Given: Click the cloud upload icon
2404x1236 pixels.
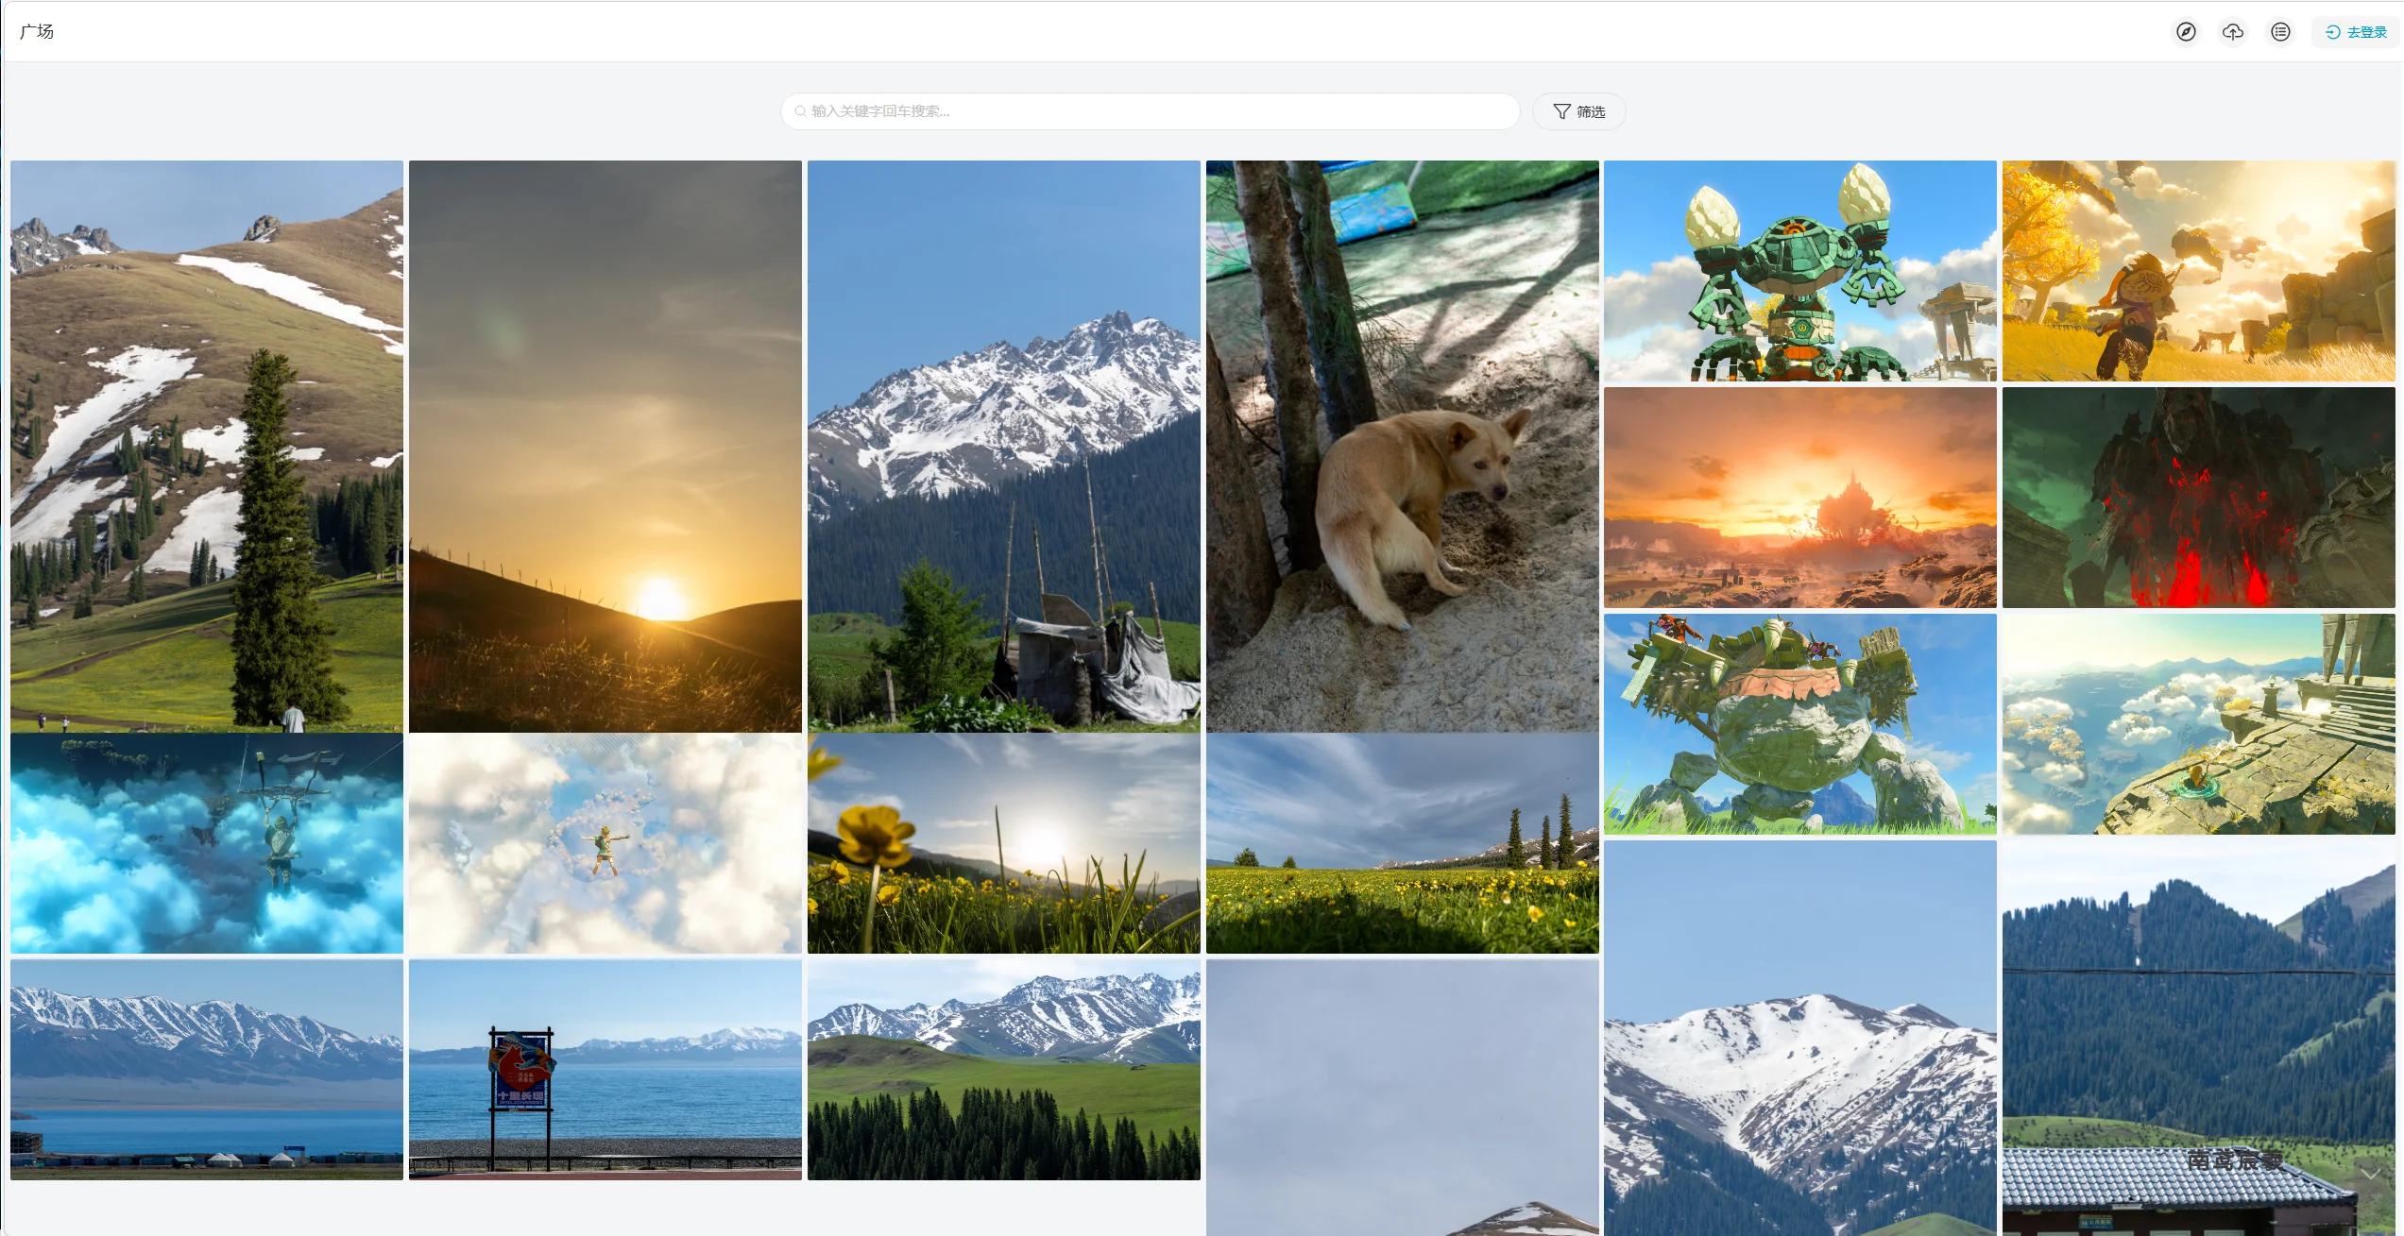Looking at the screenshot, I should (x=2233, y=32).
